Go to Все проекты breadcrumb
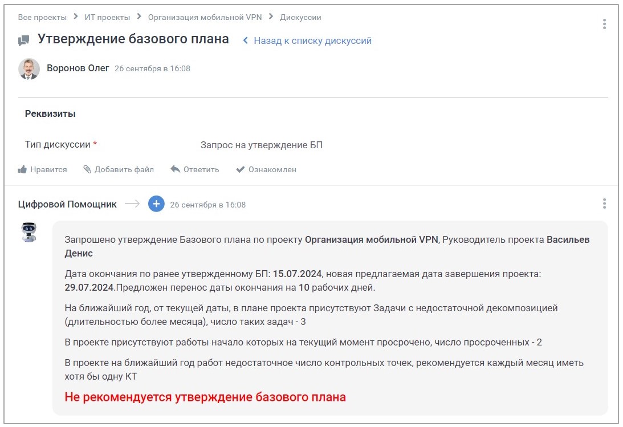Screen dimensions: 623x427 tap(42, 17)
